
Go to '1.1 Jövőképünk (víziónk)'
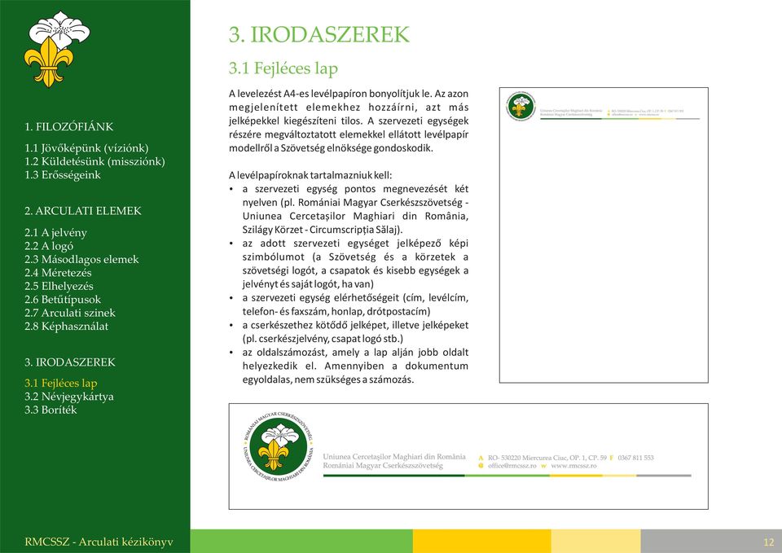86,148
